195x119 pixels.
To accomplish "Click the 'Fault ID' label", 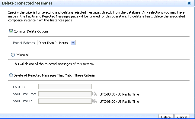I will point(19,87).
